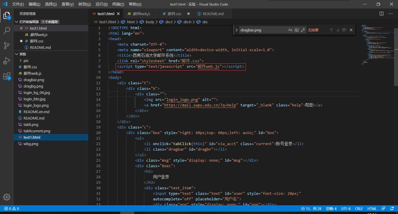Close the test1.html editor tab
Screen dimensions: 398x214
tap(118, 14)
